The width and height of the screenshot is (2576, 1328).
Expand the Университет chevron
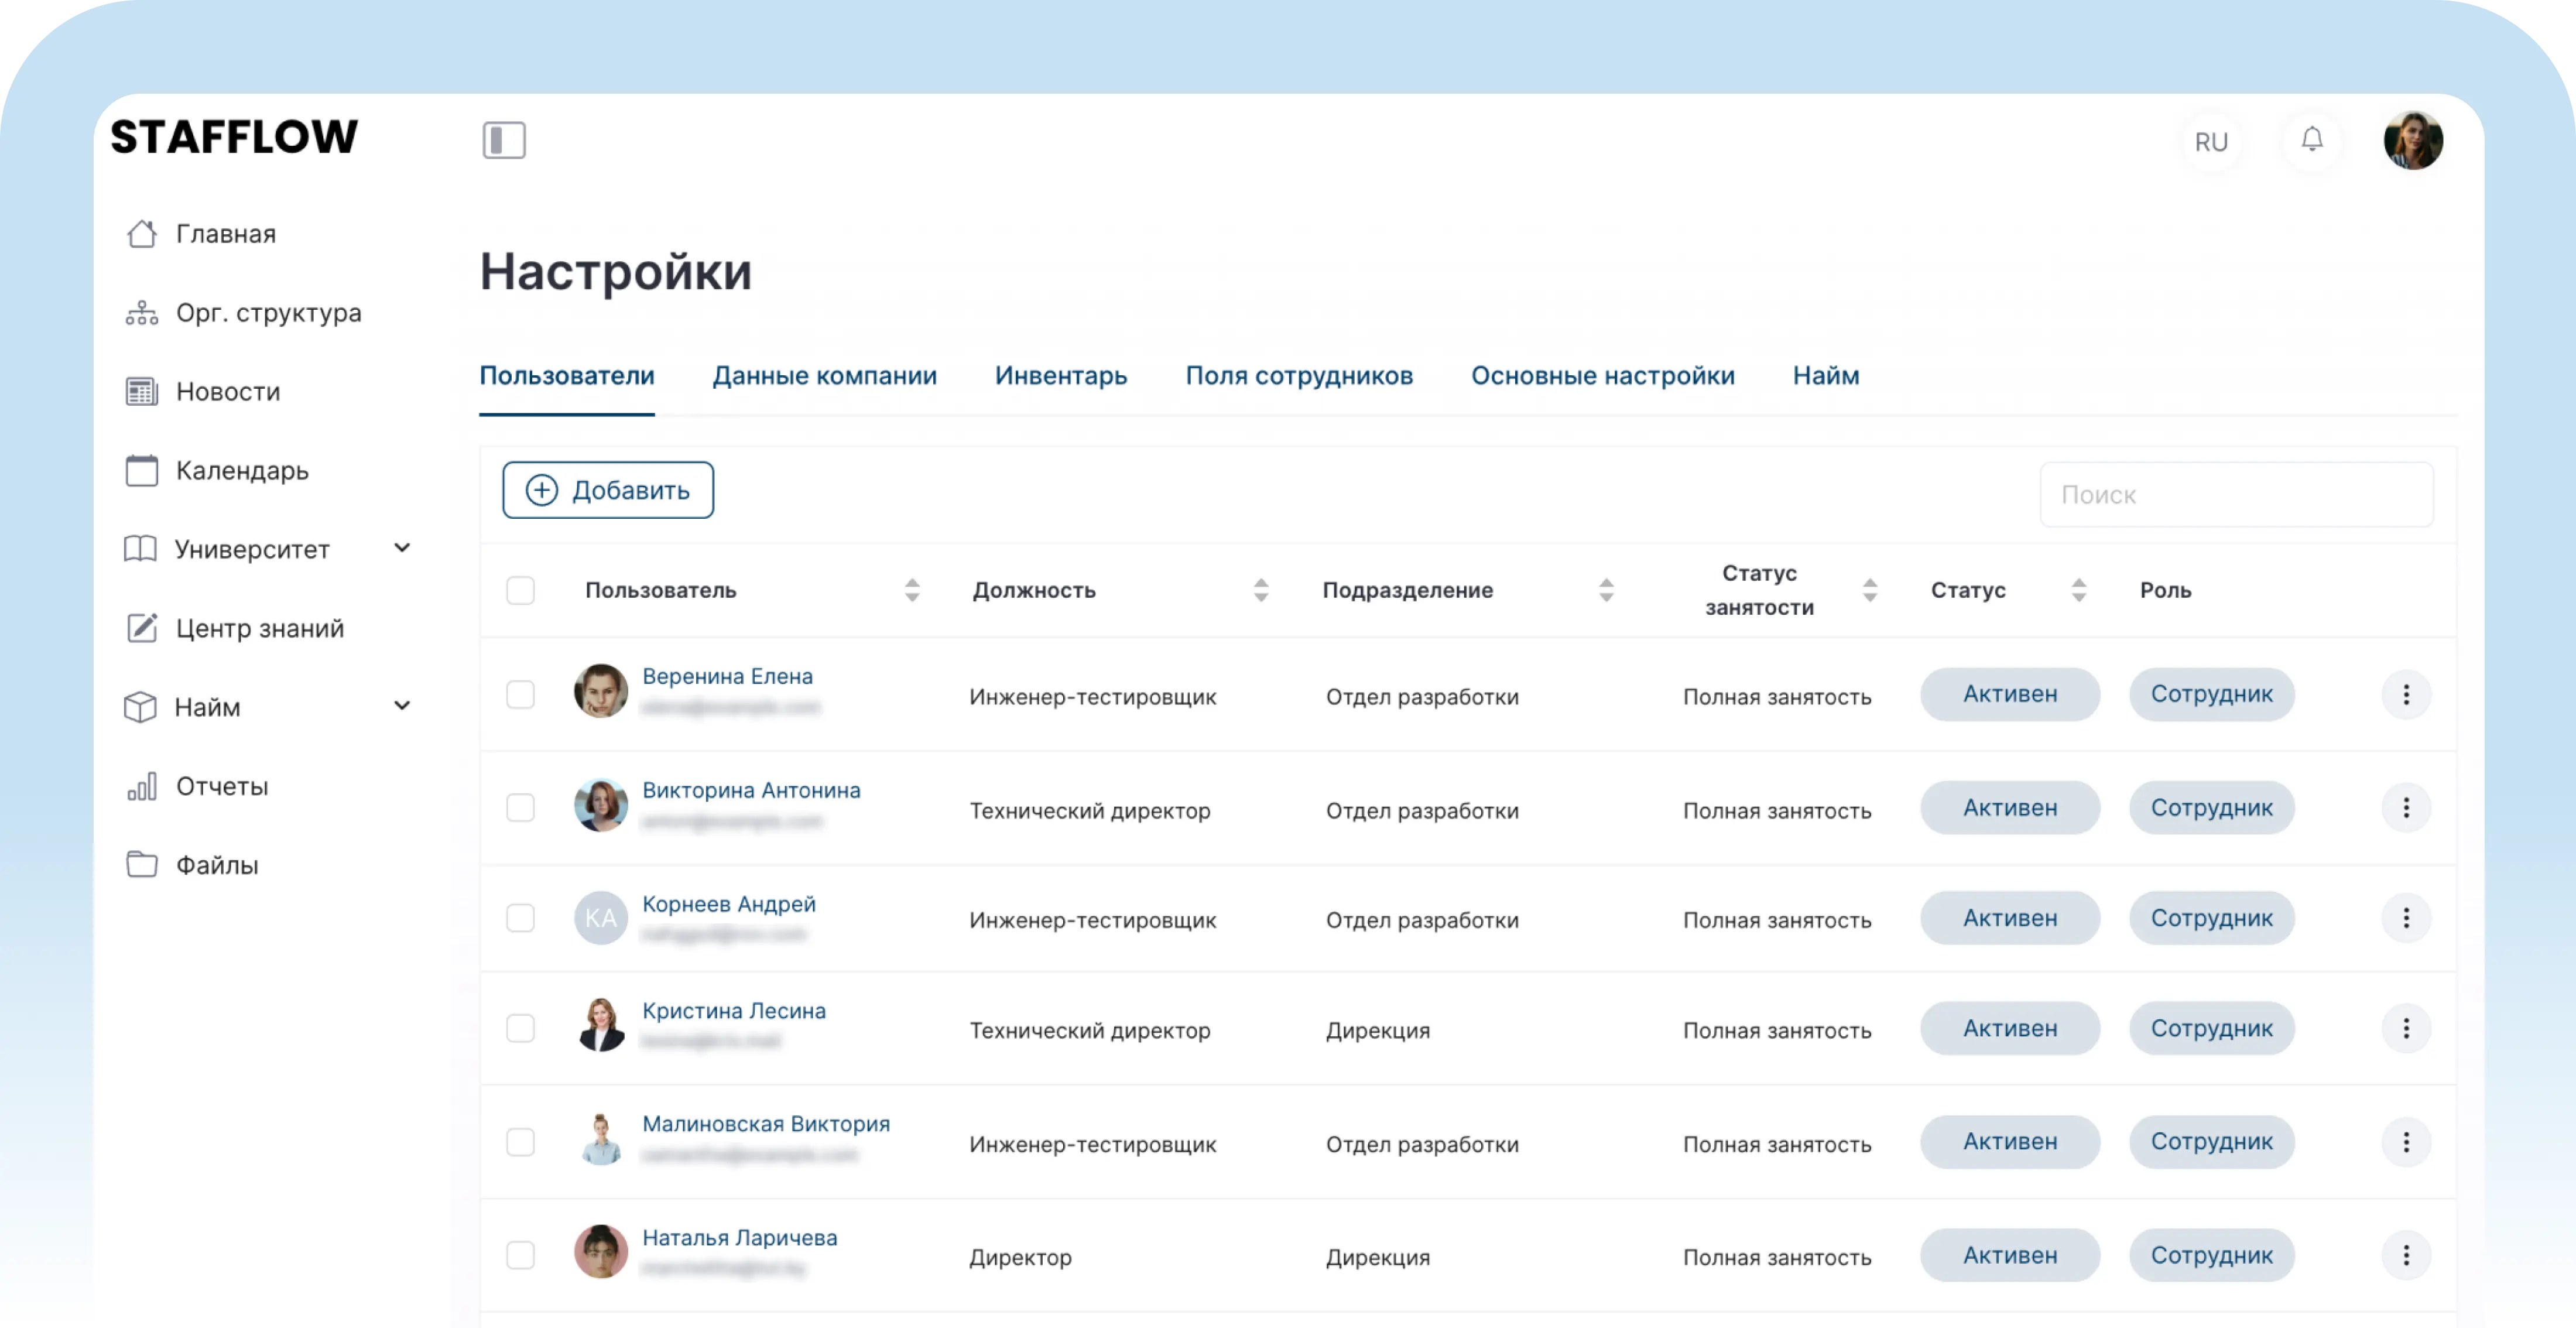[402, 547]
